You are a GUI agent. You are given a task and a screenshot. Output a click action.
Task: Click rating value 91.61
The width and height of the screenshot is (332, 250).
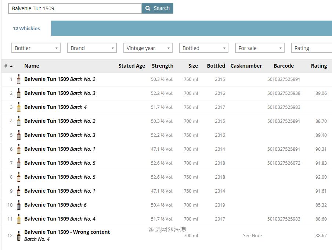click(x=321, y=191)
